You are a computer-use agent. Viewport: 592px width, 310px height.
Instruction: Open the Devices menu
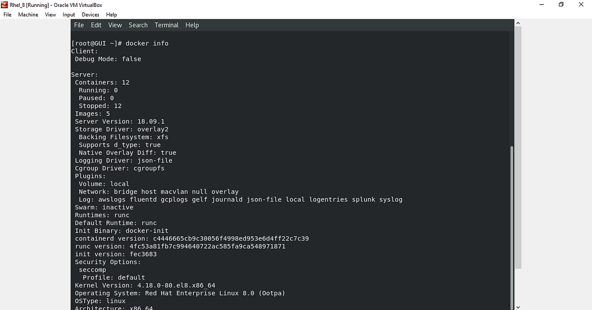90,14
